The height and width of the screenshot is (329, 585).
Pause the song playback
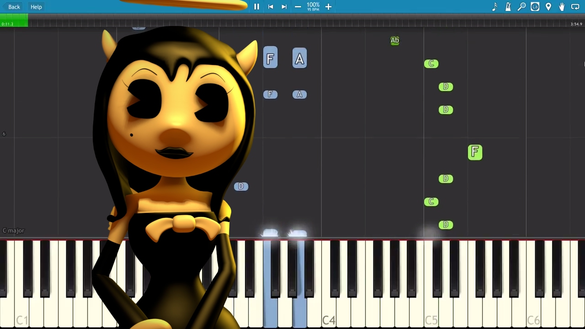click(256, 7)
